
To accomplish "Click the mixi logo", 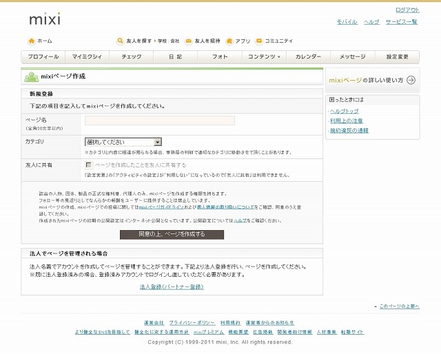I will [45, 19].
